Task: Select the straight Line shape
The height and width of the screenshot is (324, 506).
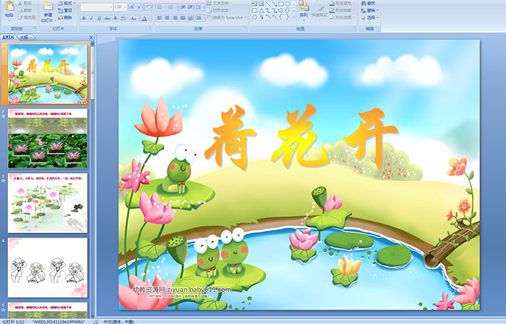Action: [268, 4]
